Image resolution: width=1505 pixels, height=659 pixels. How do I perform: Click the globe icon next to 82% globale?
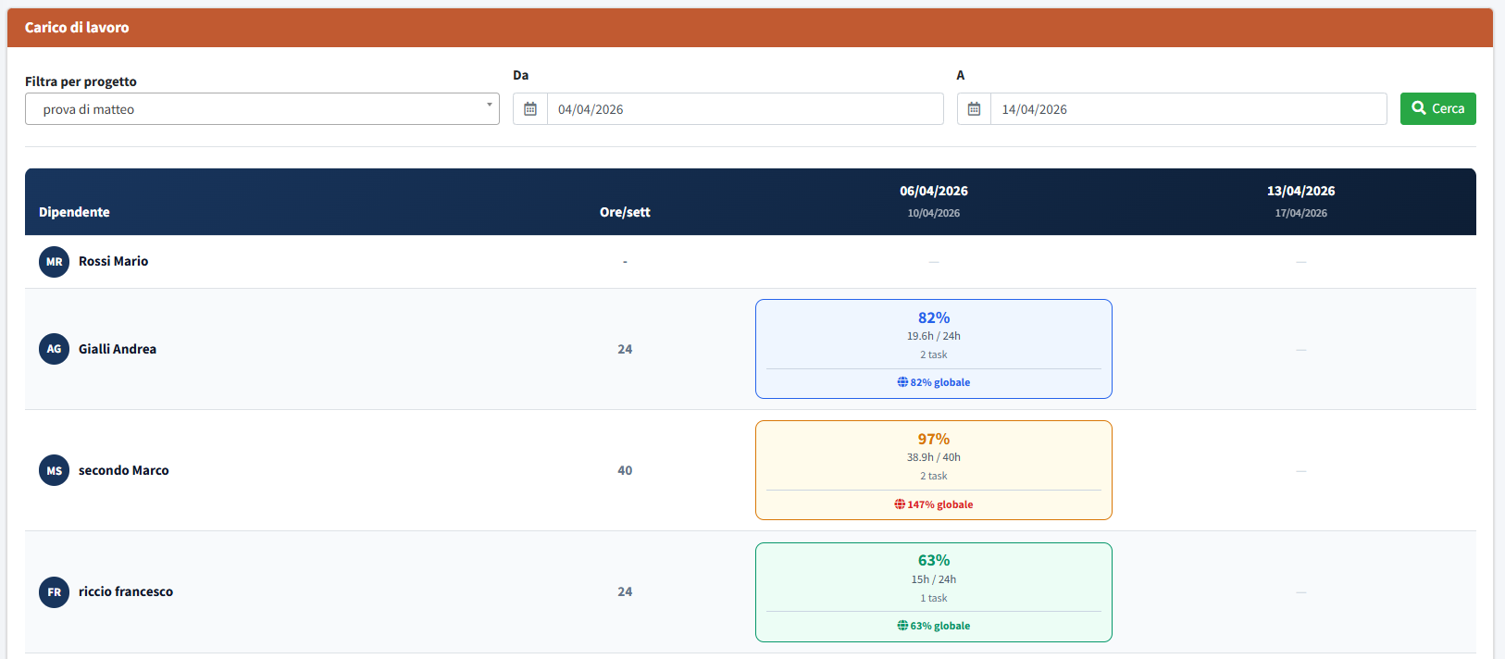pos(902,382)
